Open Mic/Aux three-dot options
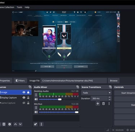Image resolution: width=135 pixels, height=132 pixels. click(x=36, y=108)
